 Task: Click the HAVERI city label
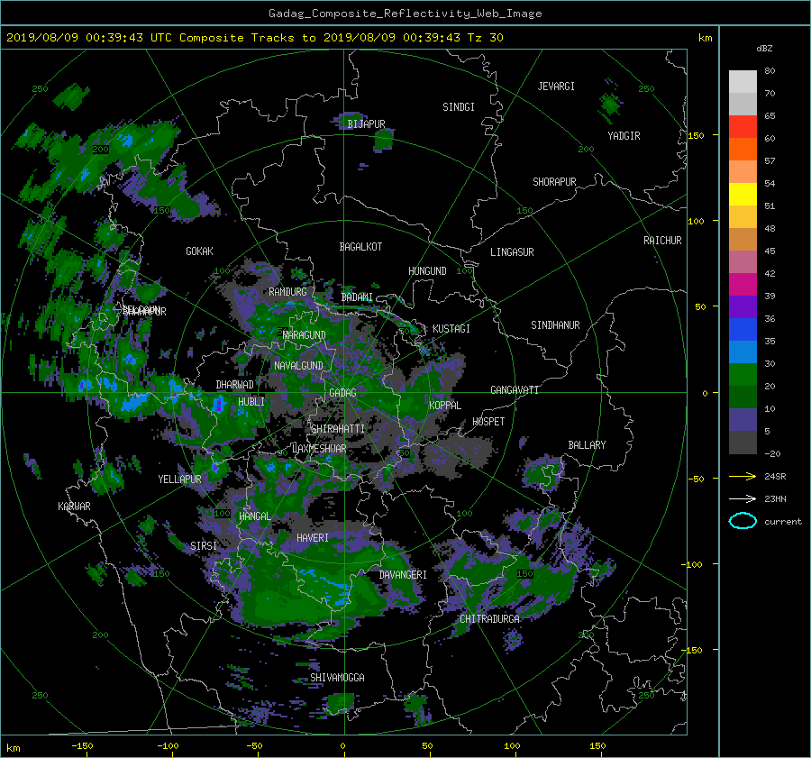pos(313,538)
